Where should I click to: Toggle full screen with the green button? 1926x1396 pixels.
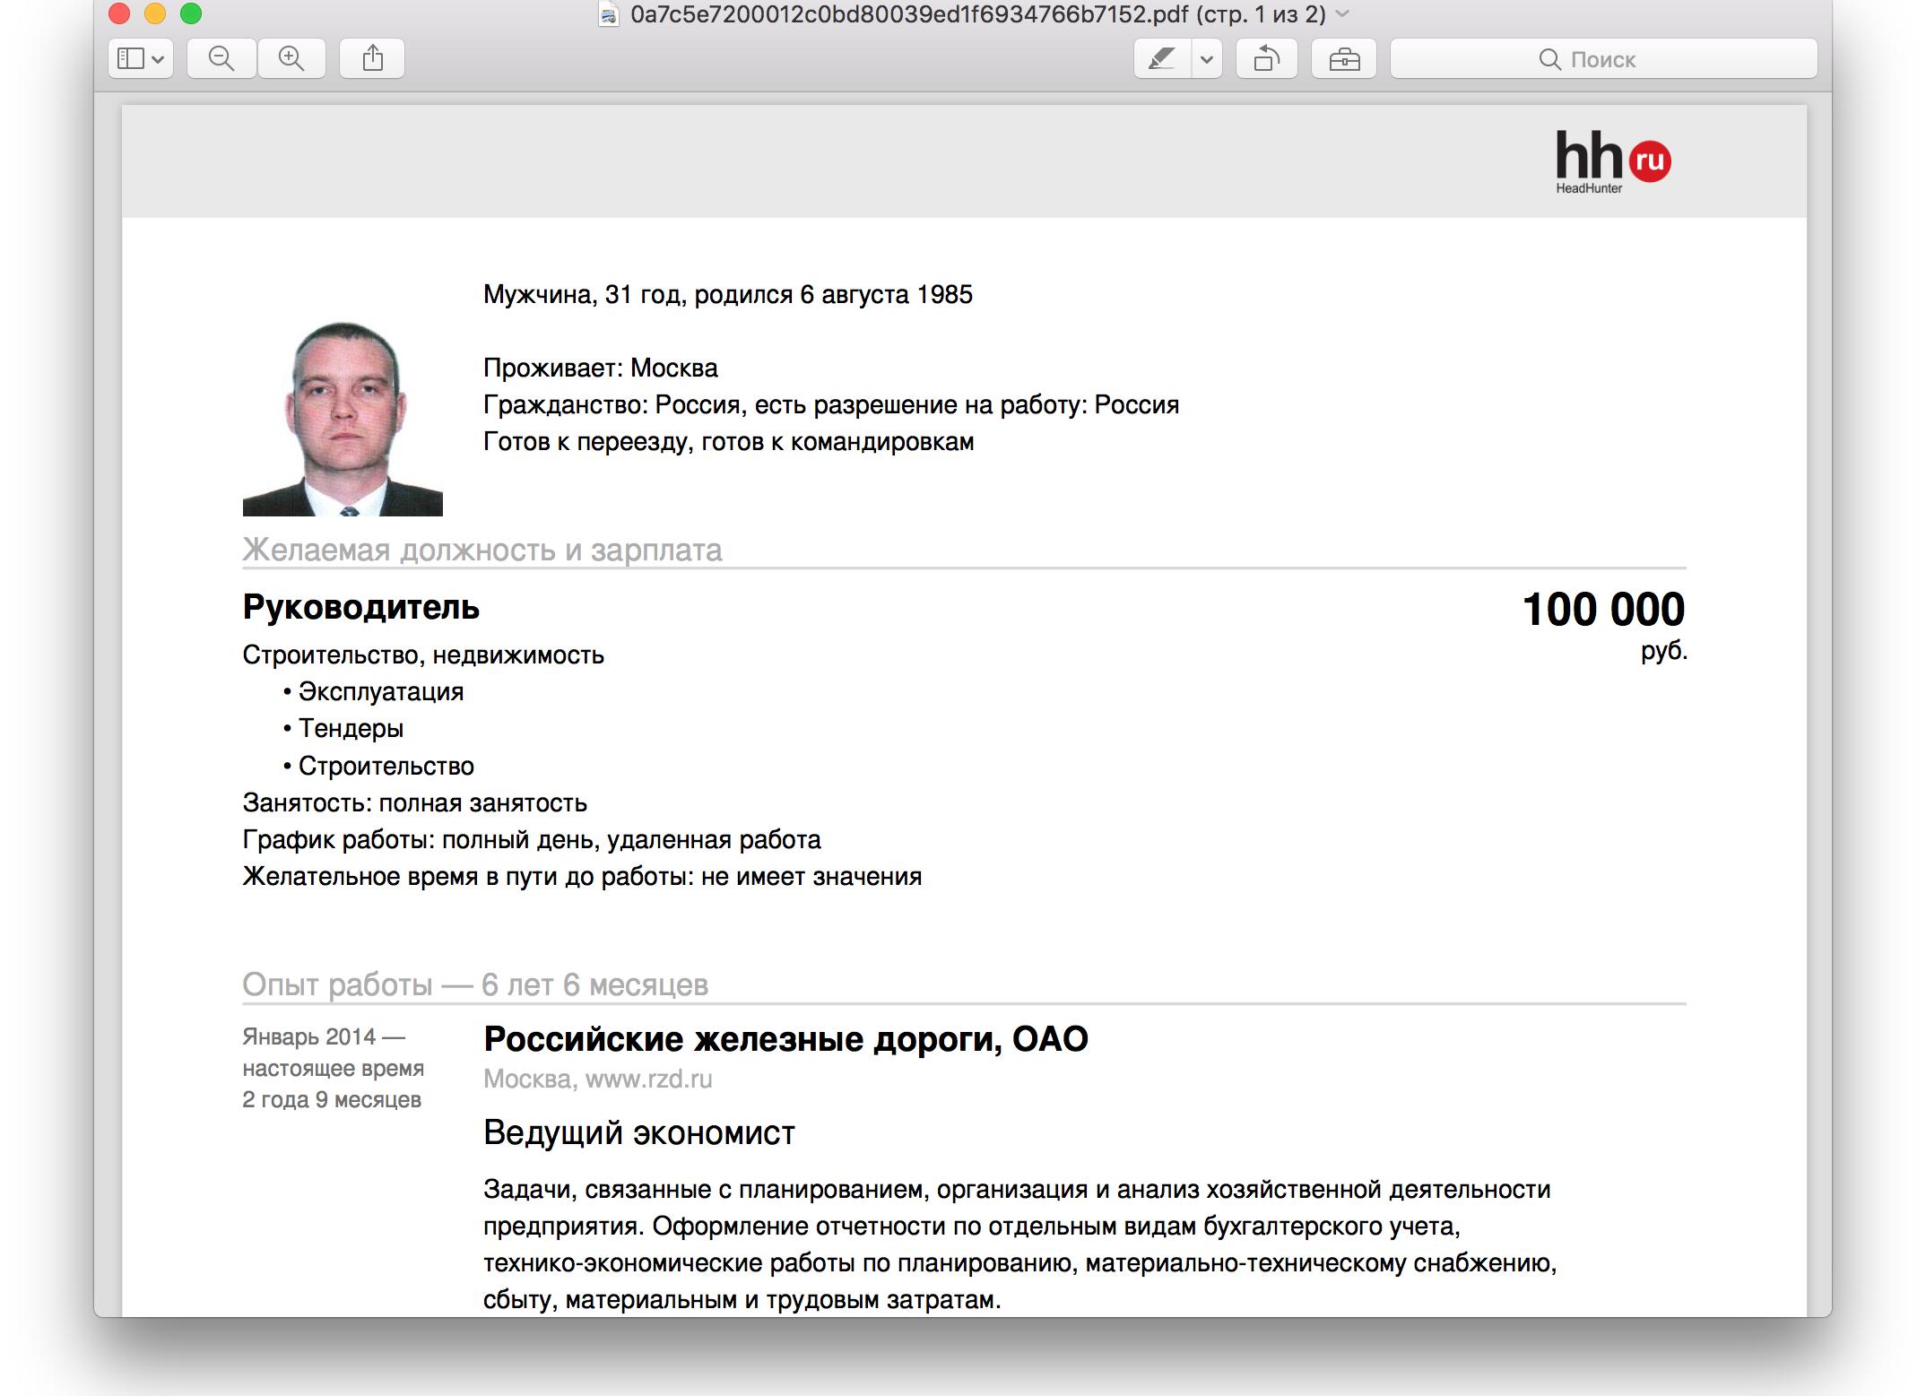tap(189, 14)
